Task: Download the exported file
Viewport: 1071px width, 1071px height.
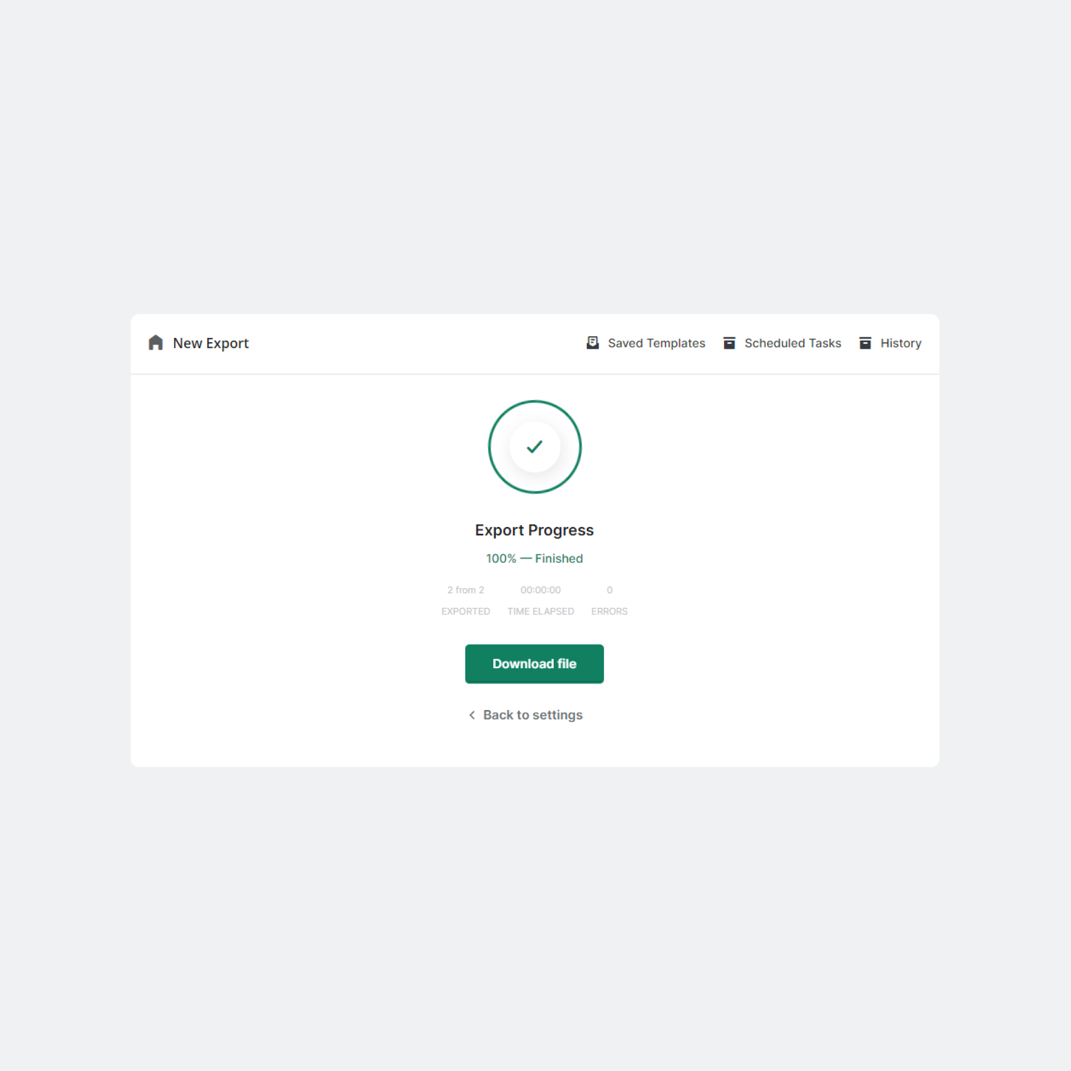Action: click(534, 663)
